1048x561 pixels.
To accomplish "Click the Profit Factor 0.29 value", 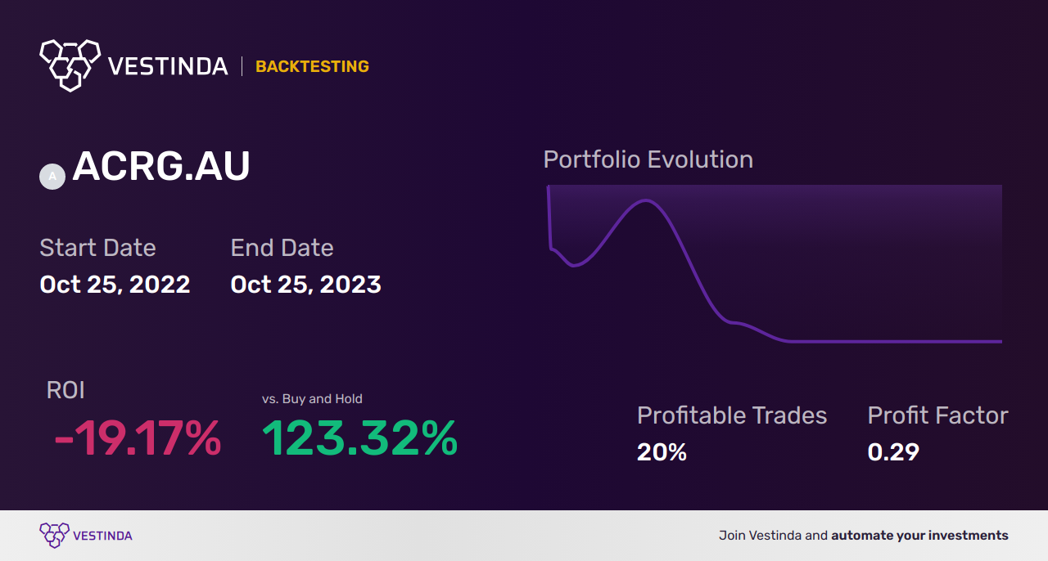I will pos(893,451).
